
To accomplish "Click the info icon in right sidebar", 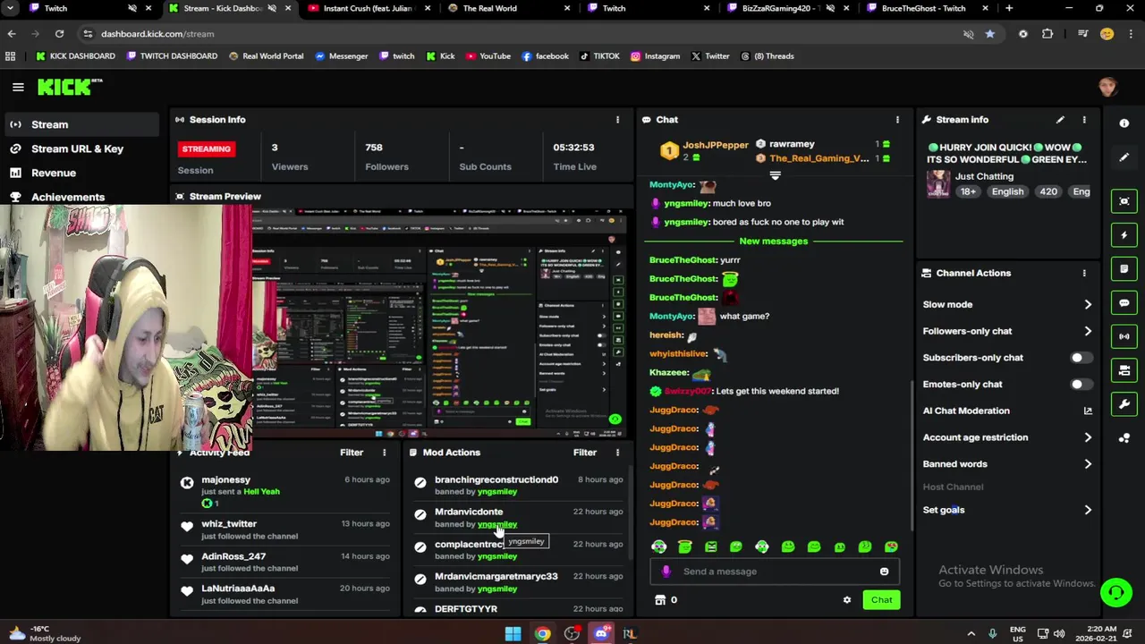I will coord(1124,123).
